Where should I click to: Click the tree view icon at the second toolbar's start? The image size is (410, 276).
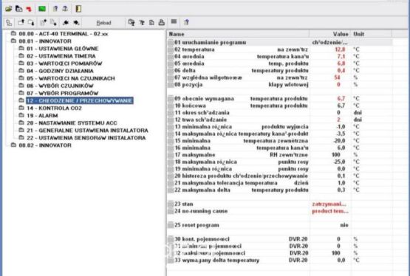pos(9,23)
